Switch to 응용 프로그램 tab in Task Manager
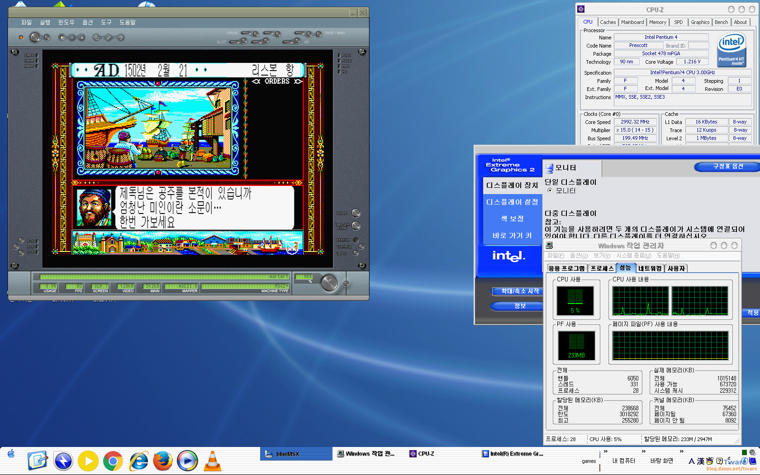This screenshot has height=475, width=760. pyautogui.click(x=567, y=268)
